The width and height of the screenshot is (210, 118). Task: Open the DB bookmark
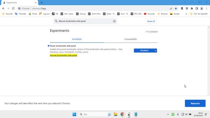tap(55, 14)
